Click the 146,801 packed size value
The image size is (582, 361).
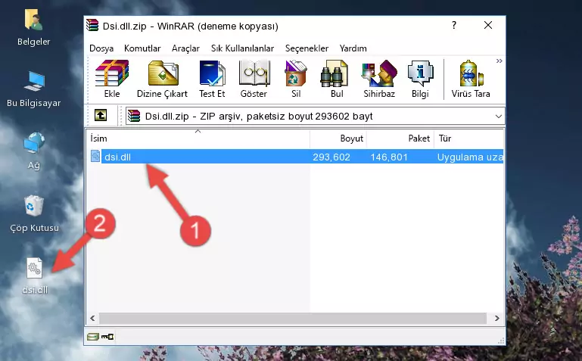click(389, 157)
